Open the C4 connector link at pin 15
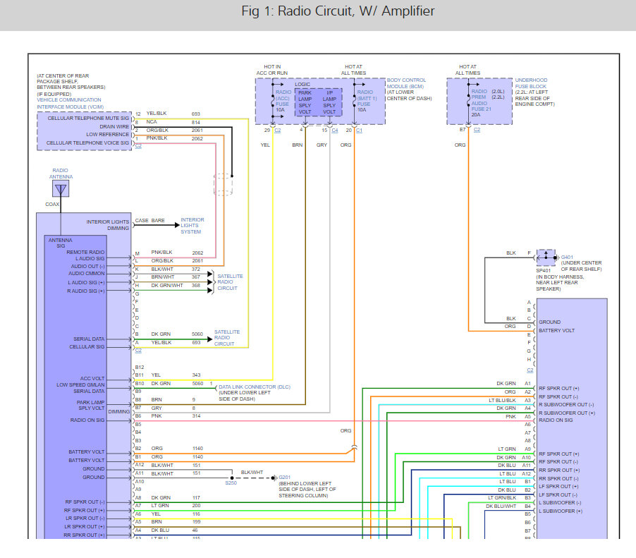The height and width of the screenshot is (558, 636). point(335,131)
